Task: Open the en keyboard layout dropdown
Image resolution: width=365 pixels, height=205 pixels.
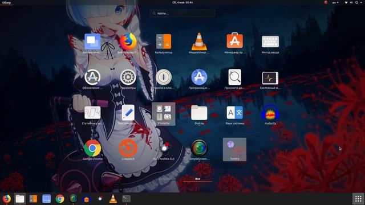Action: (x=335, y=2)
